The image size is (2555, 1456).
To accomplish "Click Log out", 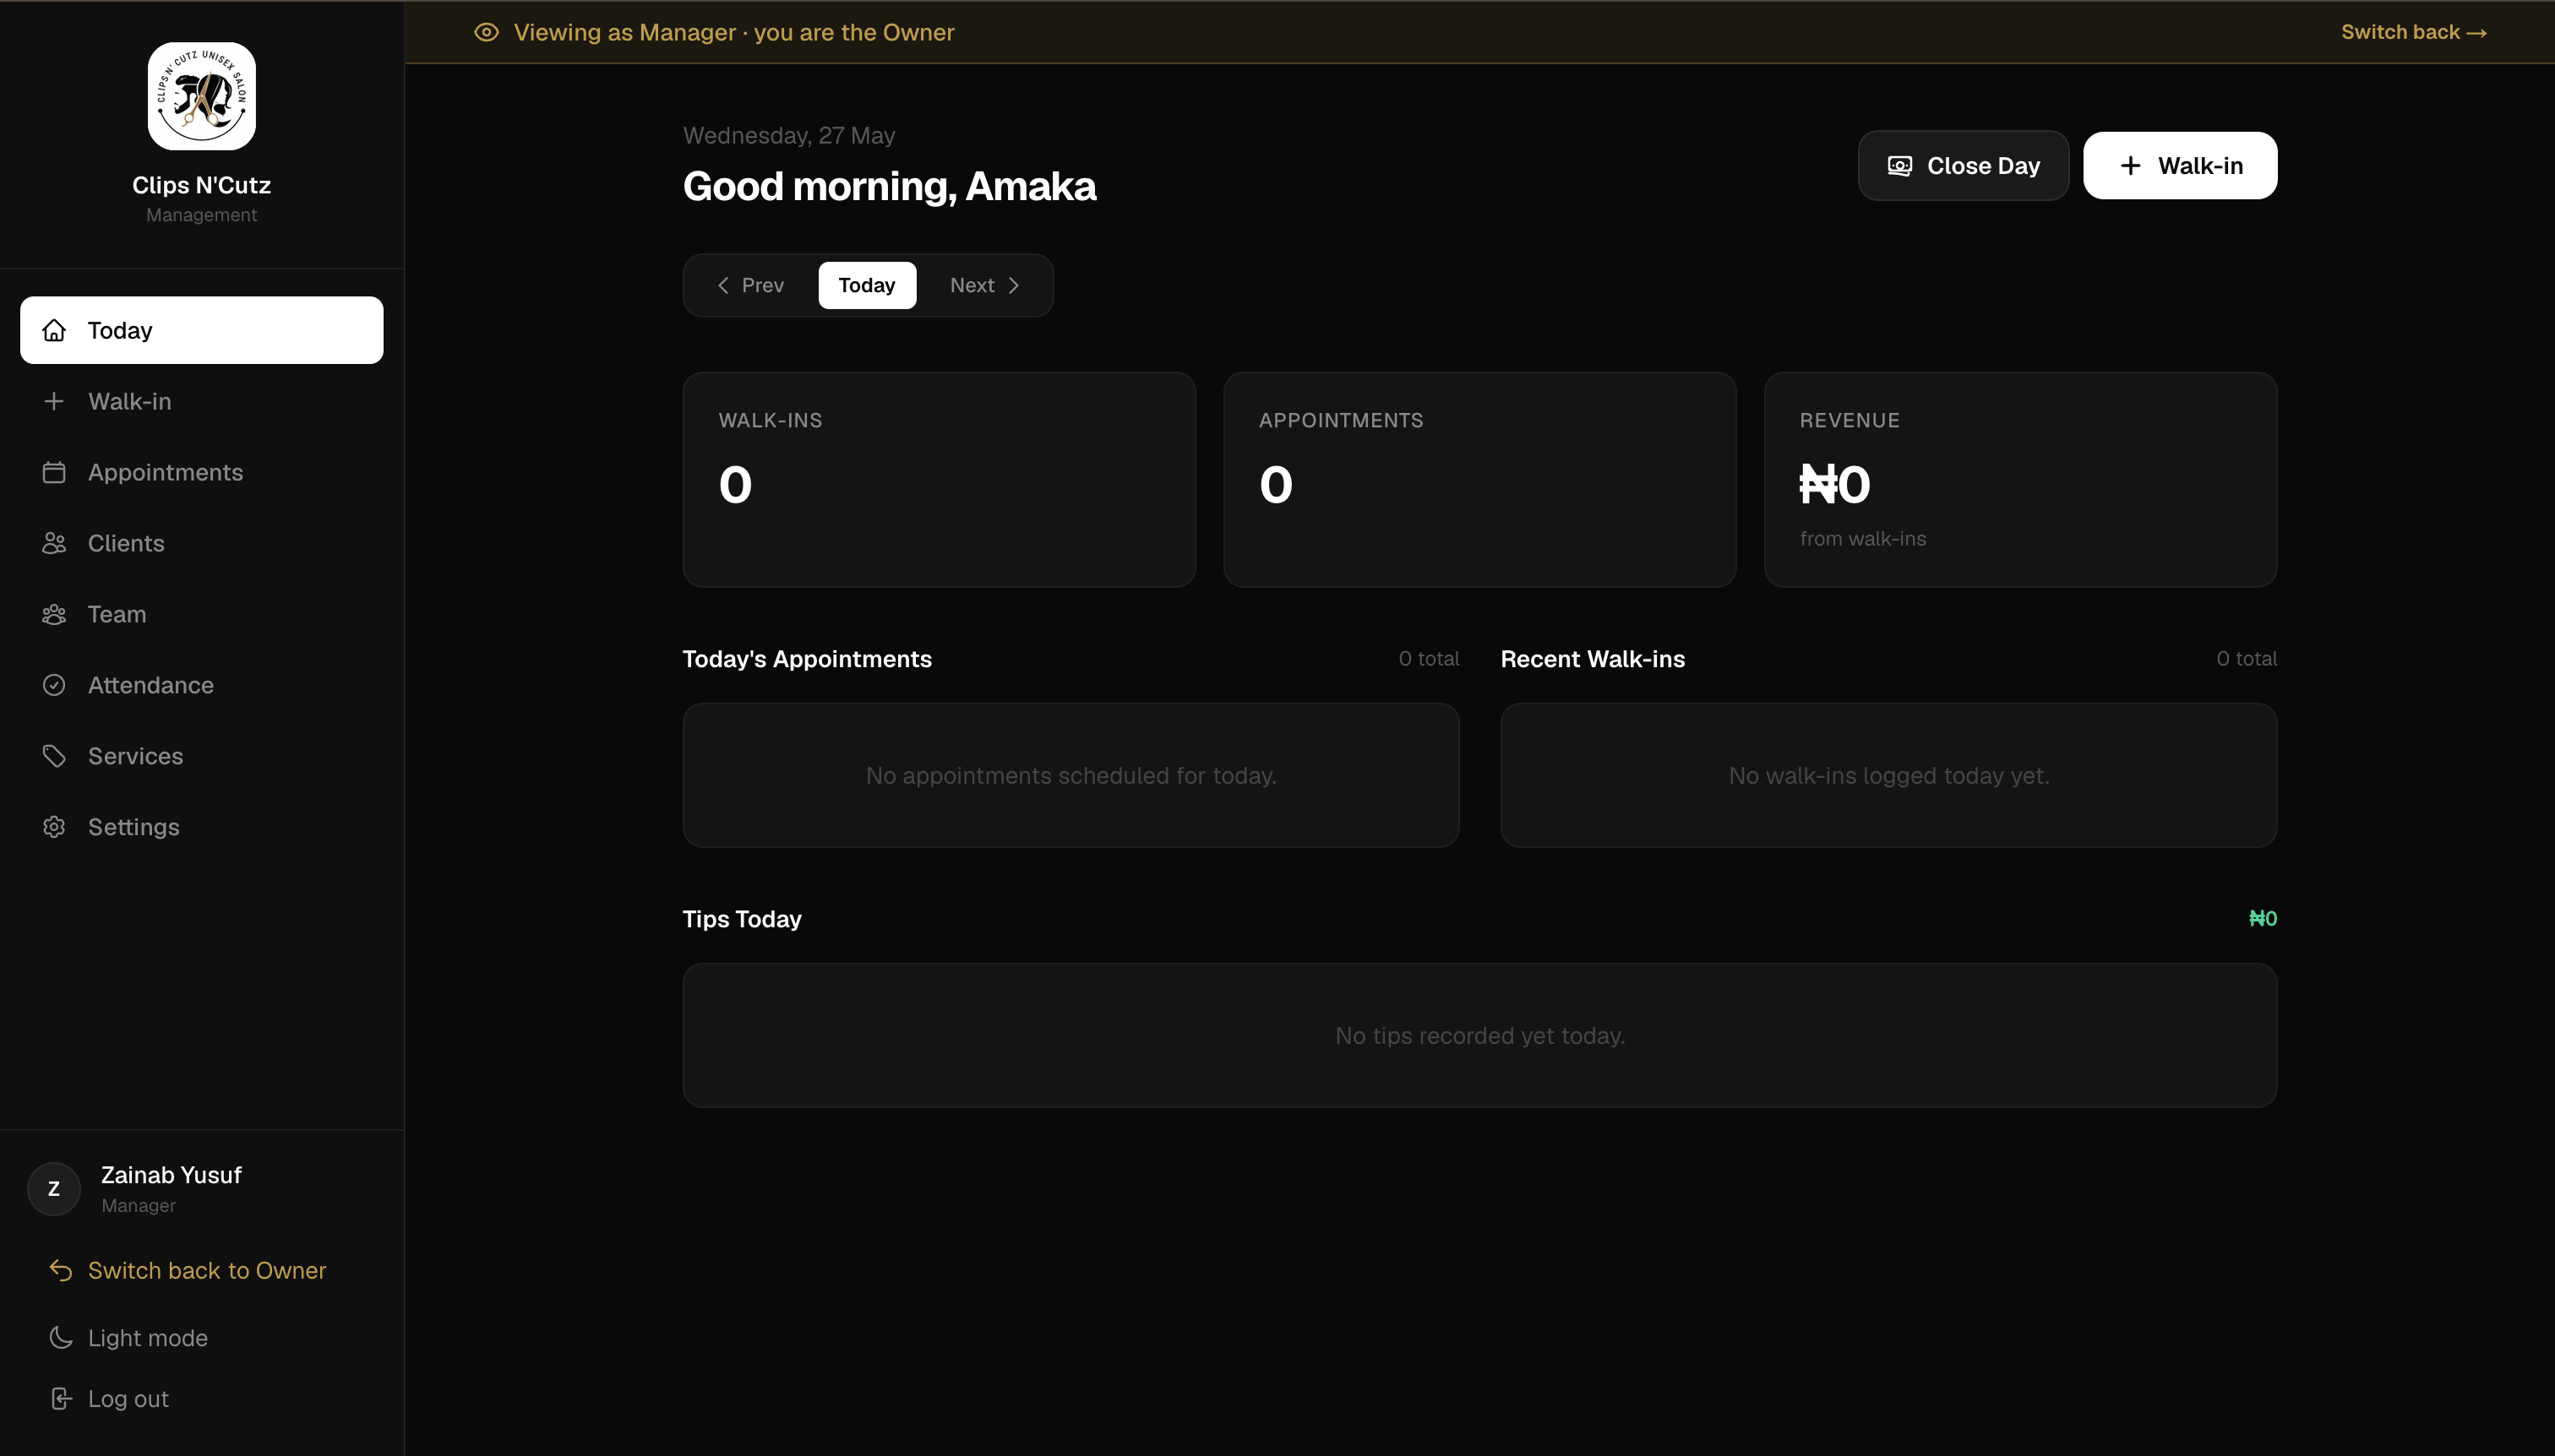I will coord(201,1399).
